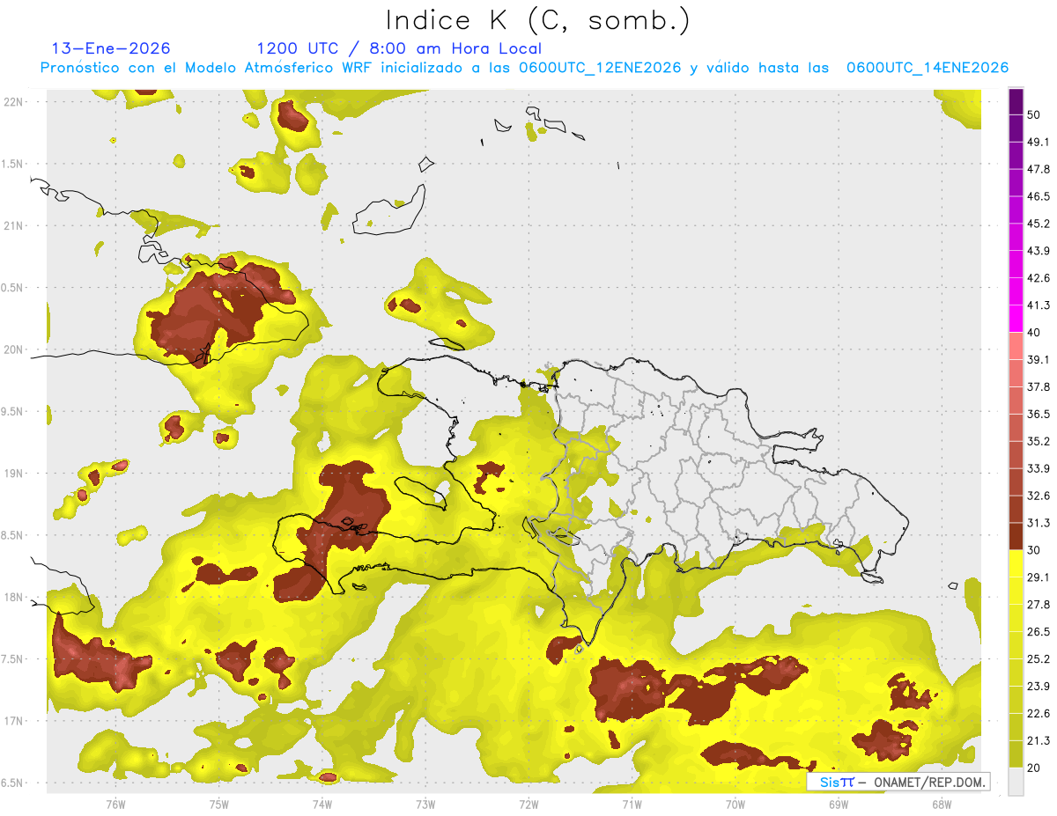
Task: Select the 21N latitude label
Action: [x=12, y=225]
